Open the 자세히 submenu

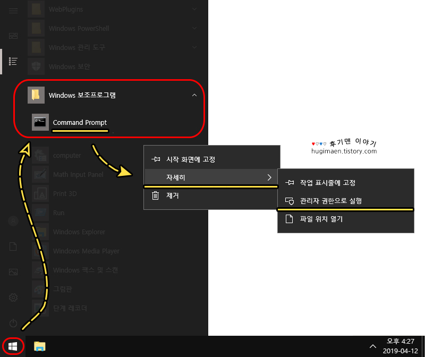(x=211, y=177)
